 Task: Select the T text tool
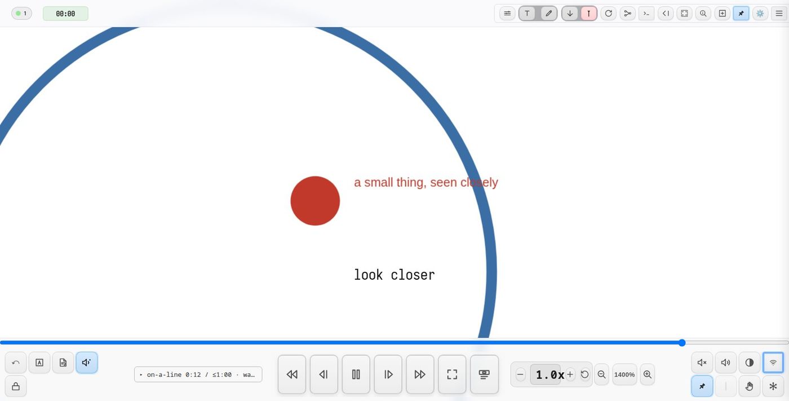click(x=527, y=14)
